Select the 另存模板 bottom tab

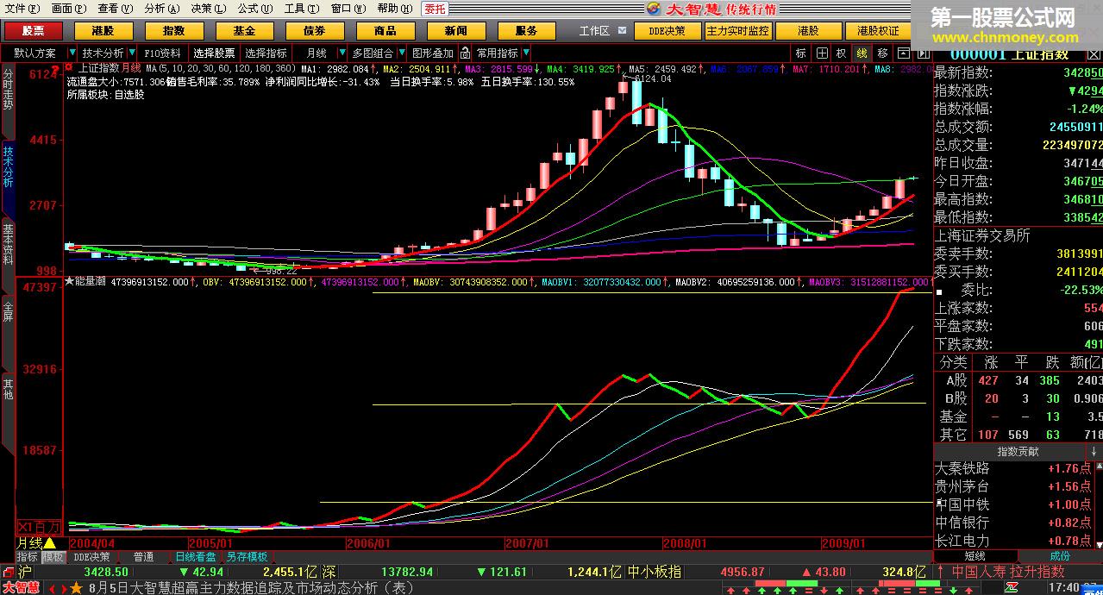click(248, 557)
